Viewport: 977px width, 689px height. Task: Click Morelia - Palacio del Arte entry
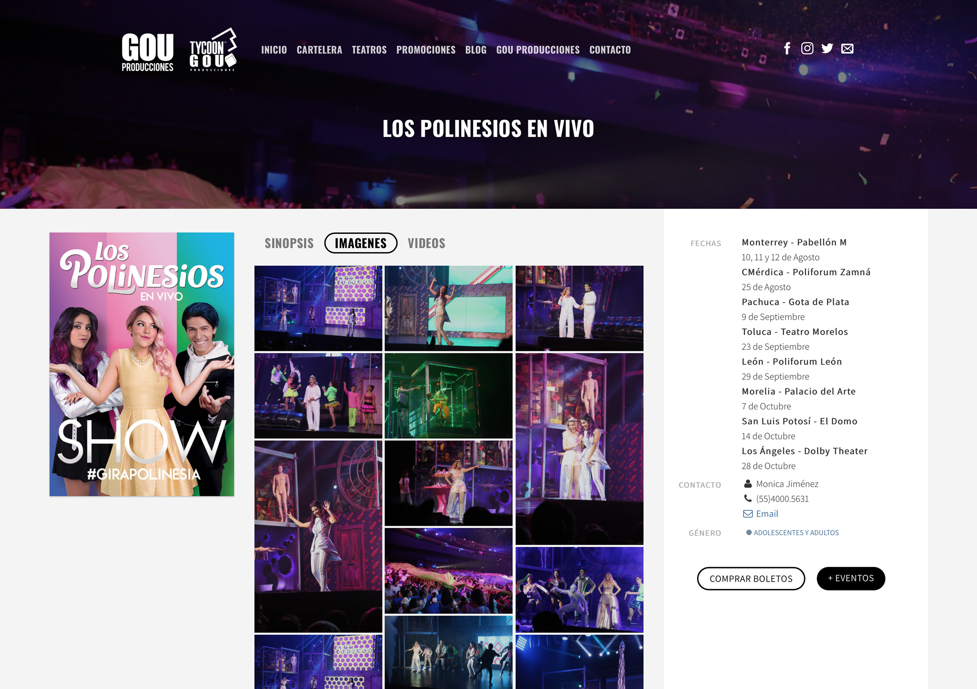798,391
